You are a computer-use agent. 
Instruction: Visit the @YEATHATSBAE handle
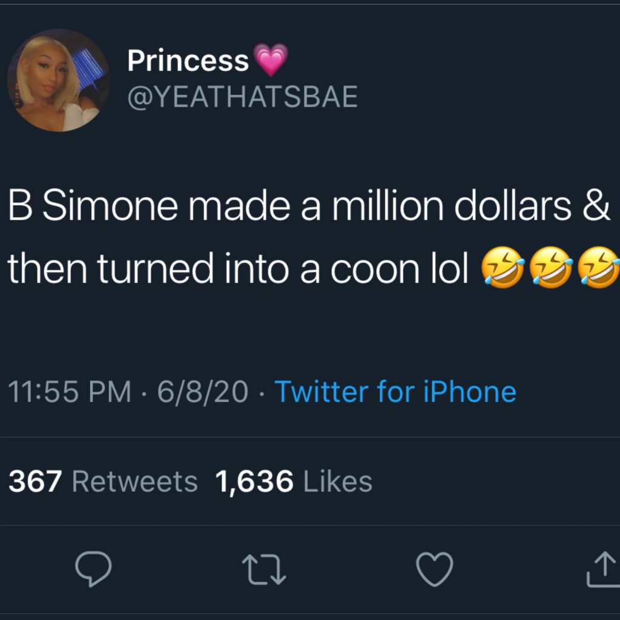[242, 96]
